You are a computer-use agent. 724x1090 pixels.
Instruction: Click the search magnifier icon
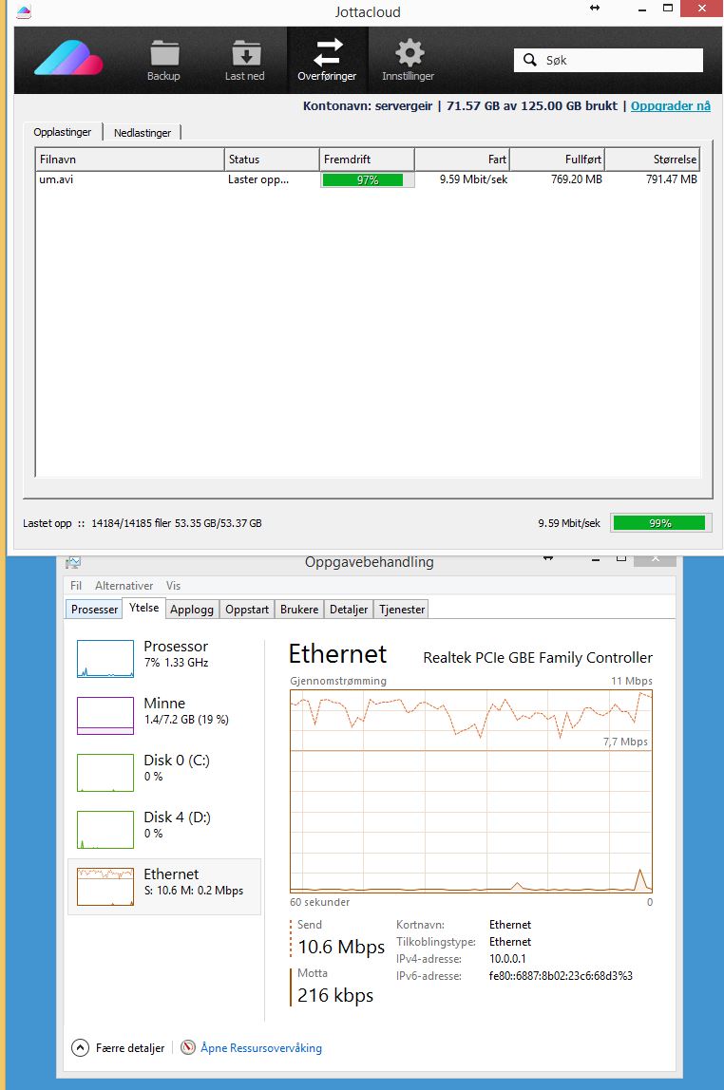tap(530, 60)
